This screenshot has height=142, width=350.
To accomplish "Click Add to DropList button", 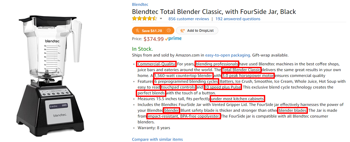I will tap(197, 31).
